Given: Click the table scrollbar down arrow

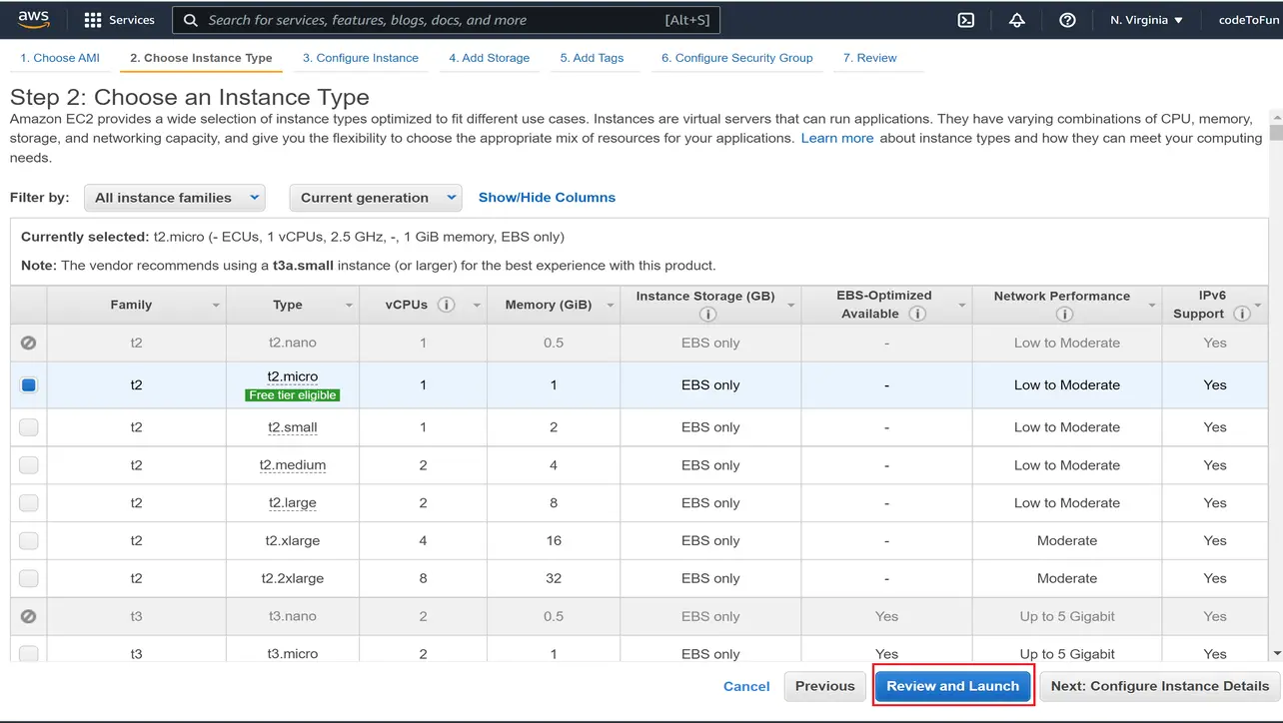Looking at the screenshot, I should (x=1276, y=653).
